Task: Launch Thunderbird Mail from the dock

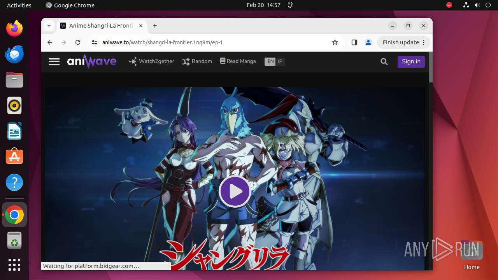Action: pos(14,54)
